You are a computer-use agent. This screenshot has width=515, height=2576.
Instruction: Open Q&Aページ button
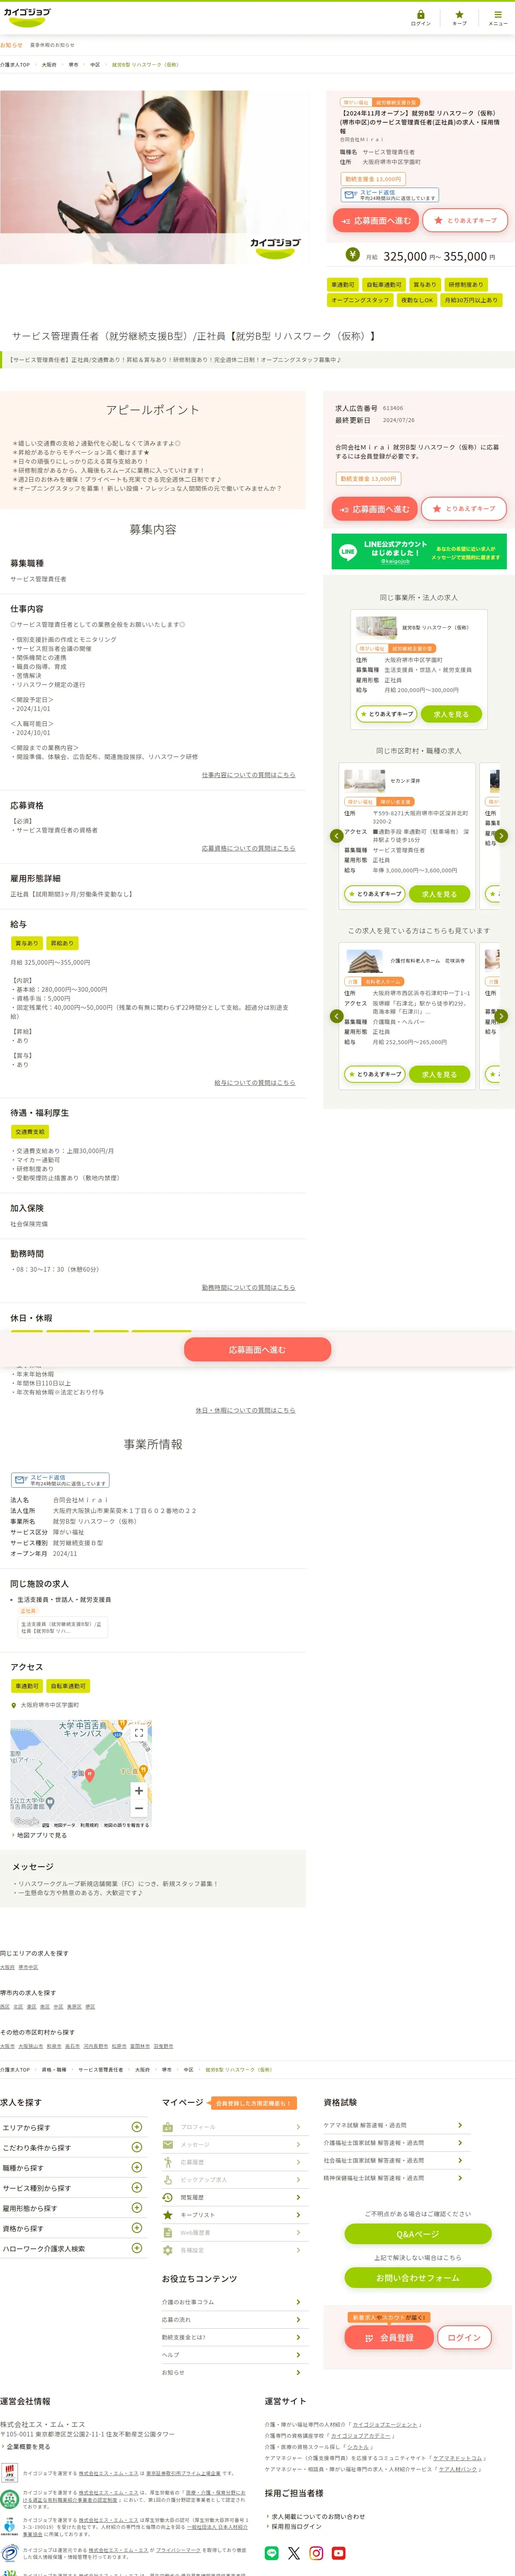click(x=418, y=2234)
